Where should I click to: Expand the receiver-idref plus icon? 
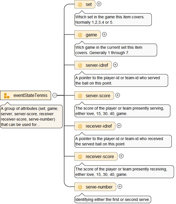click(x=119, y=126)
